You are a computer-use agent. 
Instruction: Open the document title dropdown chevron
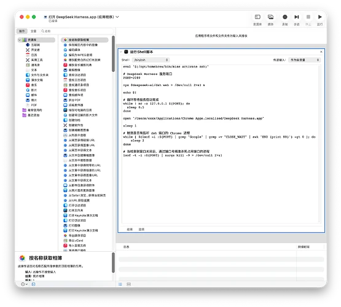pos(117,17)
